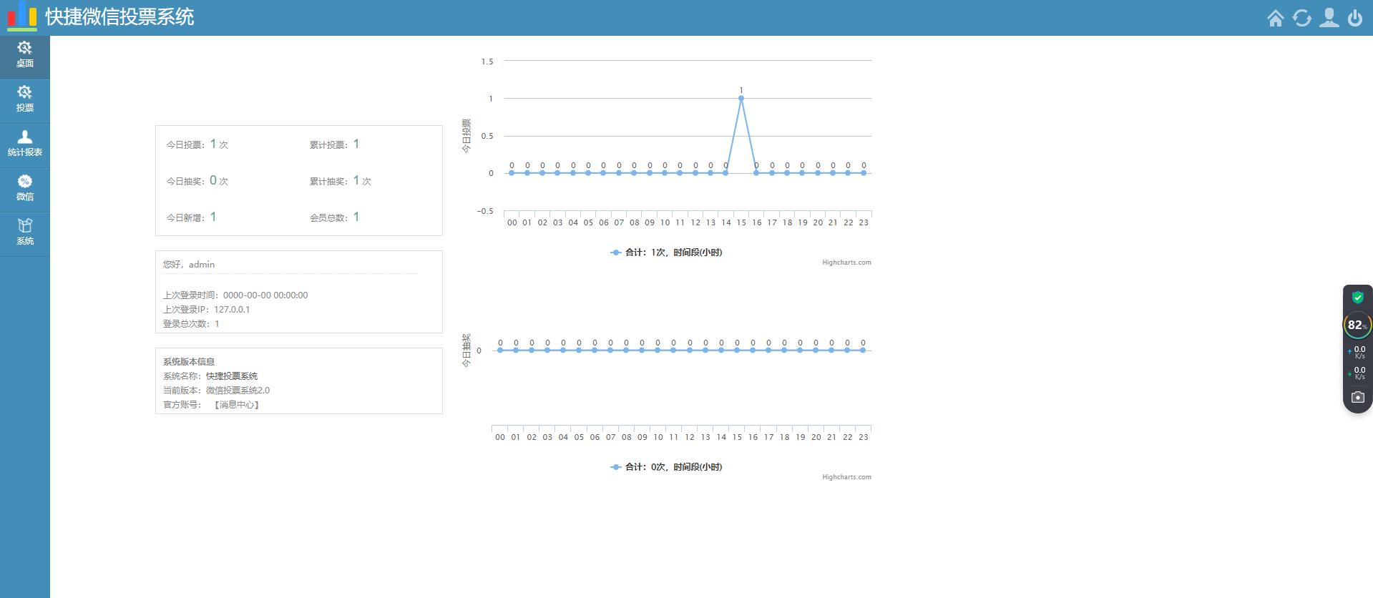The width and height of the screenshot is (1373, 598).
Task: Click the refresh icon in header
Action: point(1302,18)
